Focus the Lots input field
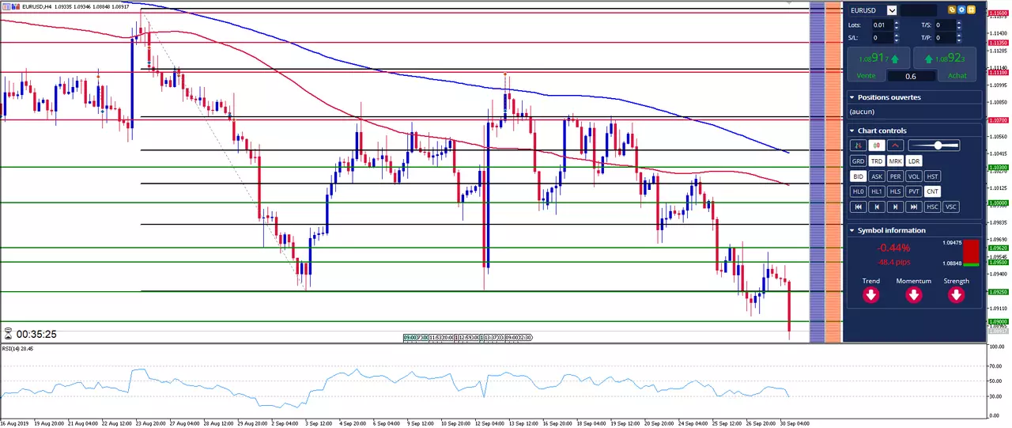1012x428 pixels. pyautogui.click(x=882, y=25)
